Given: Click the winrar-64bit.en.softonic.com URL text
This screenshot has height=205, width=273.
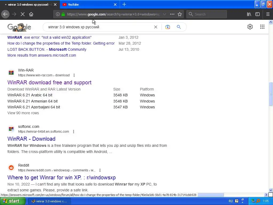Looking at the screenshot, I should pos(43,131).
